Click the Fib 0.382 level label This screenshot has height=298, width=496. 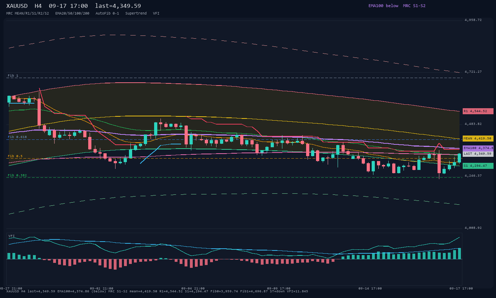click(17, 175)
